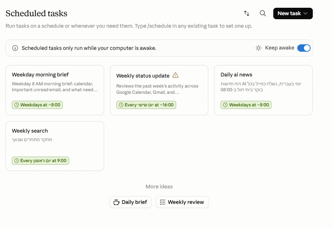Open the Daily ai news task
Image resolution: width=332 pixels, height=229 pixels.
(263, 90)
